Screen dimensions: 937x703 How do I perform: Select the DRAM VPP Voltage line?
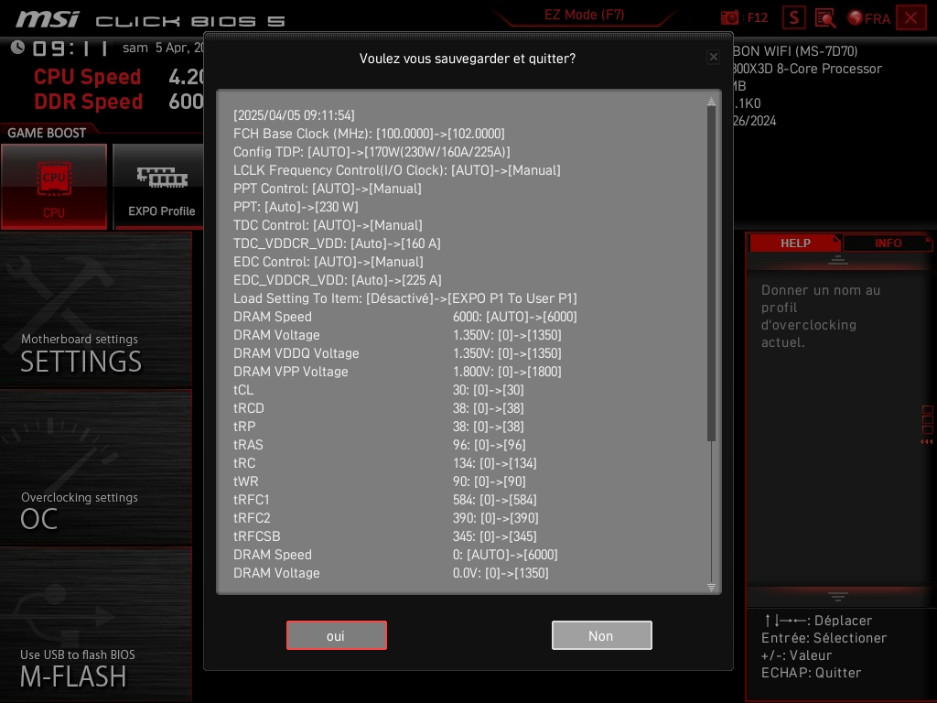397,372
